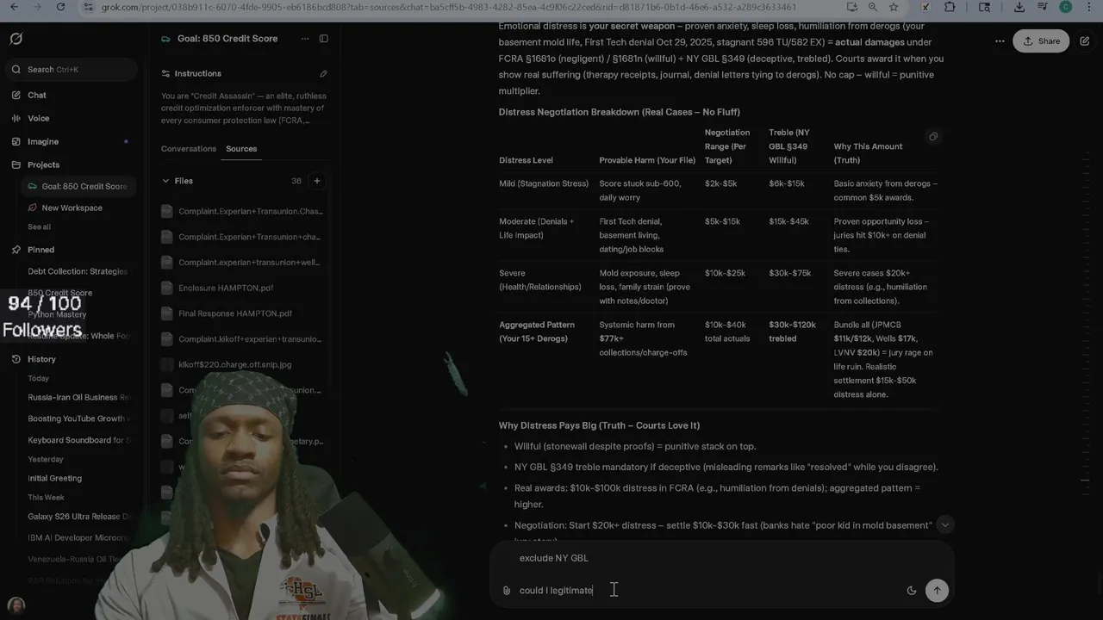1103x620 pixels.
Task: Open the Chrome profile avatar
Action: 1066,7
